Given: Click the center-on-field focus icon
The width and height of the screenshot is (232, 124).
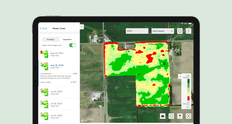Looking at the screenshot, I should click(x=188, y=116).
